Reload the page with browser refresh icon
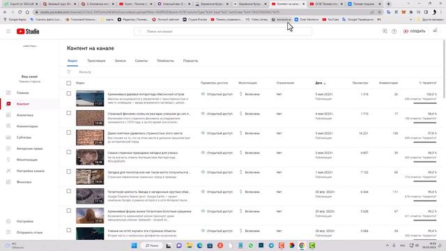 (20, 13)
